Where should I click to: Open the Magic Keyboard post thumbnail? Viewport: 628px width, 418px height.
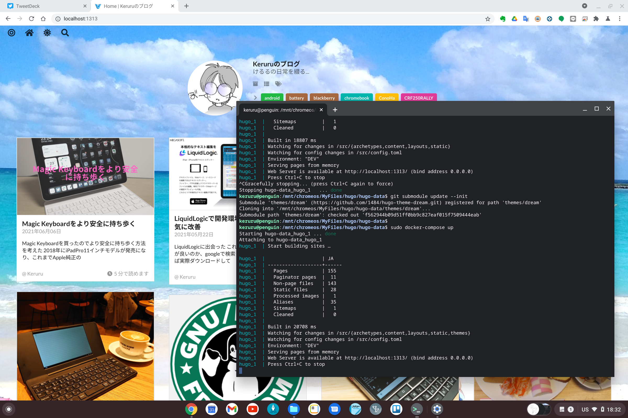[x=85, y=176]
